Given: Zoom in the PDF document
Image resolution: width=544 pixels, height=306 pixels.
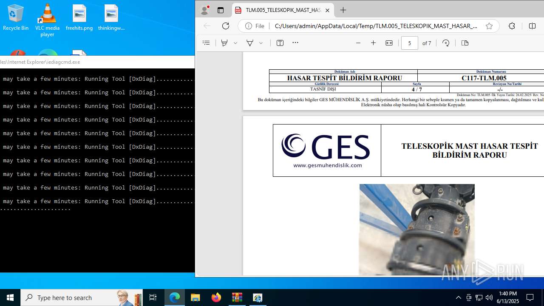Looking at the screenshot, I should pos(373,43).
